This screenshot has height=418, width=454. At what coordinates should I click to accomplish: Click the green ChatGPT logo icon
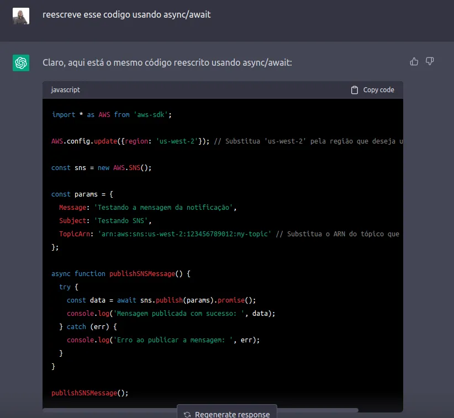(x=20, y=63)
